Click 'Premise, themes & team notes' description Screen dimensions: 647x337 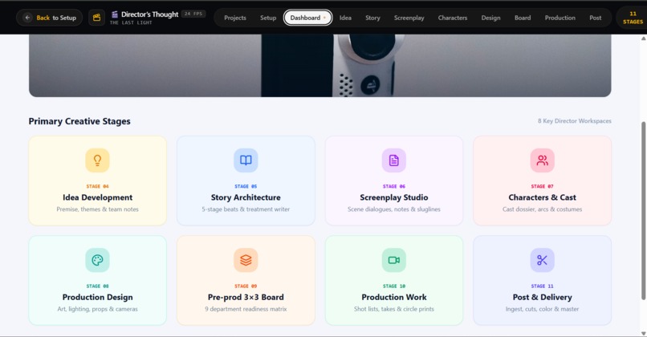(97, 209)
